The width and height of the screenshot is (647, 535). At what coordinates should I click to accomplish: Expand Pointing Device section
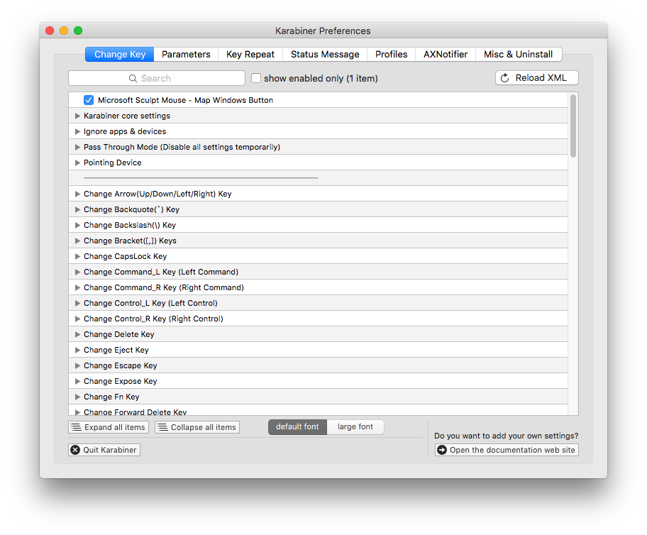point(77,162)
